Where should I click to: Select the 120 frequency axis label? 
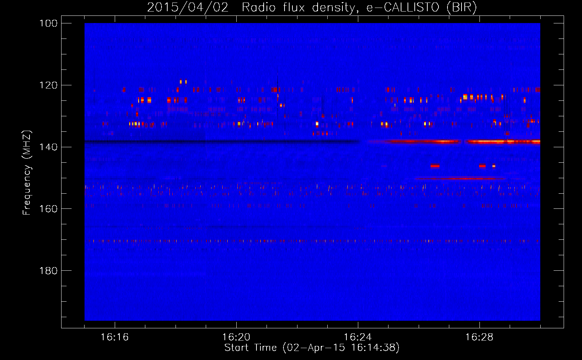48,85
